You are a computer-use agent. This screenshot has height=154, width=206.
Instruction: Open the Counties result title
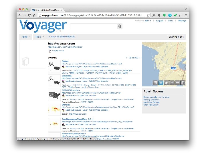coord(67,76)
